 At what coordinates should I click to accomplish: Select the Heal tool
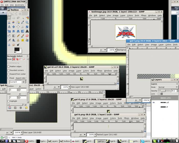[23, 40]
